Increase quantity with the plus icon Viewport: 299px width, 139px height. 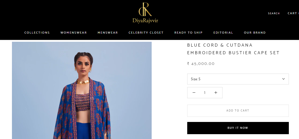click(216, 92)
